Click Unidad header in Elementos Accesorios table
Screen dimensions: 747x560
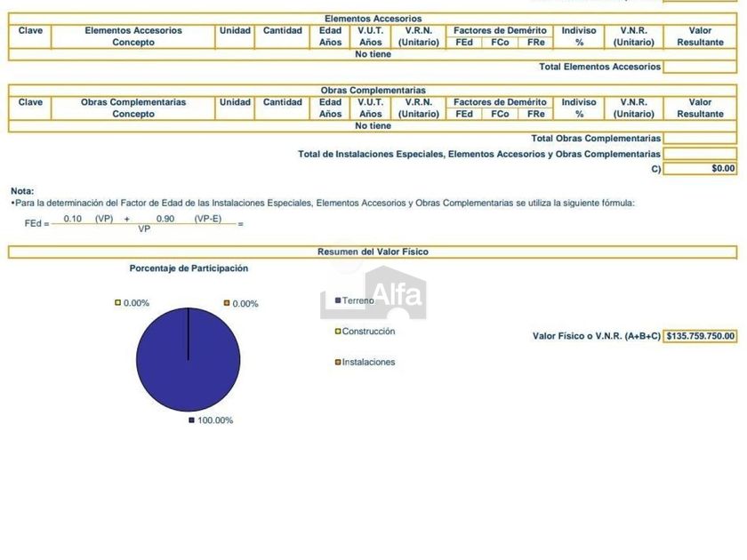(x=235, y=30)
